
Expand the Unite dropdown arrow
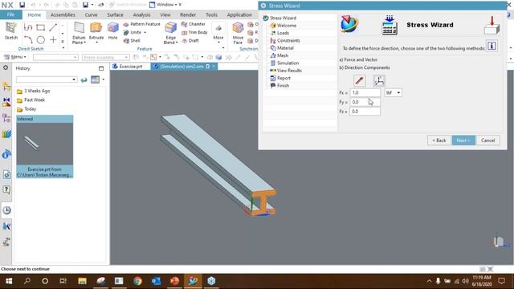pyautogui.click(x=145, y=32)
